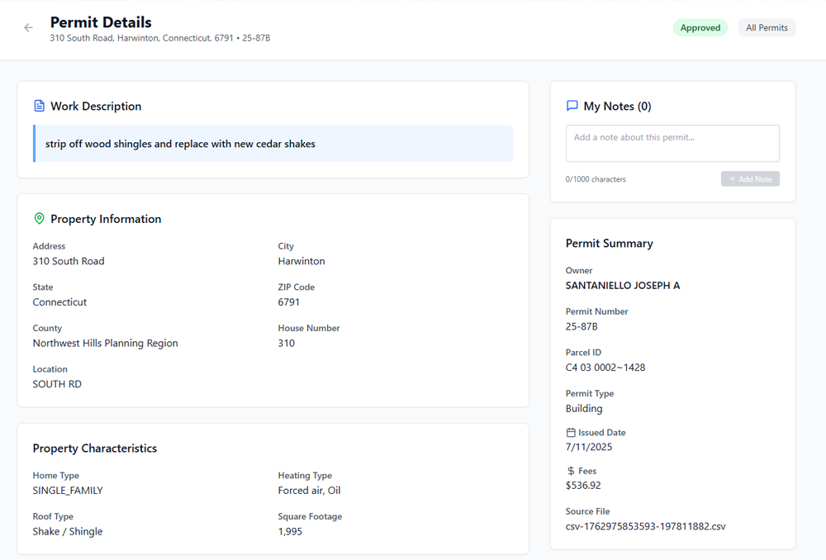Click the My Notes speech bubble icon
This screenshot has width=826, height=560.
coord(572,106)
